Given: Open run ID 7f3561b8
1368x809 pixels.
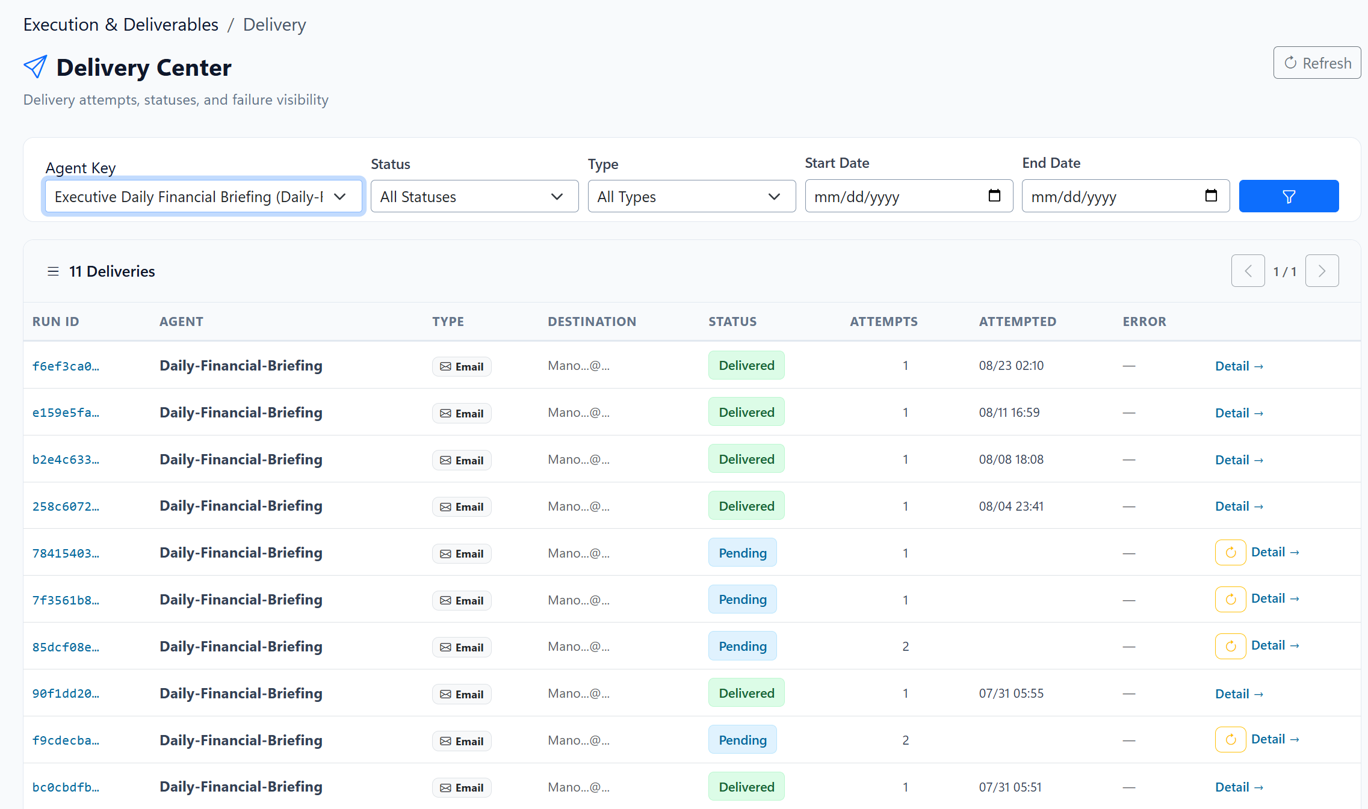Looking at the screenshot, I should (x=66, y=600).
